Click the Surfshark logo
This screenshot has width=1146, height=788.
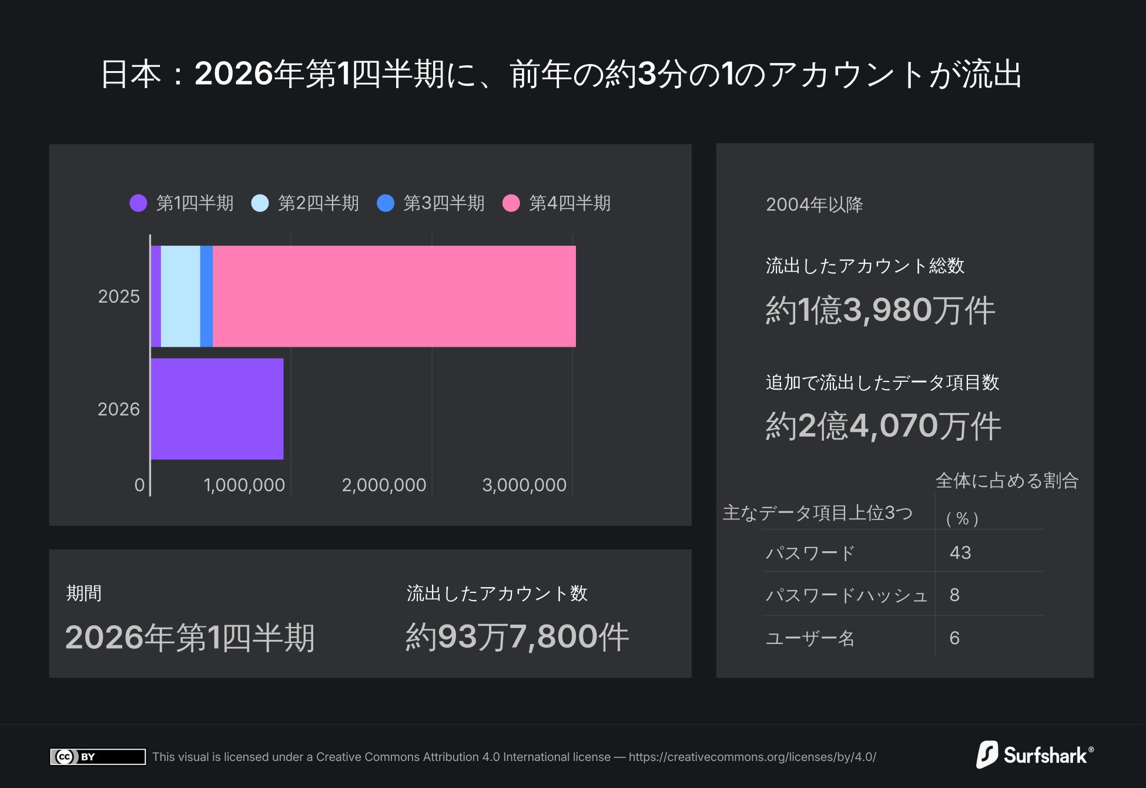click(x=1034, y=755)
